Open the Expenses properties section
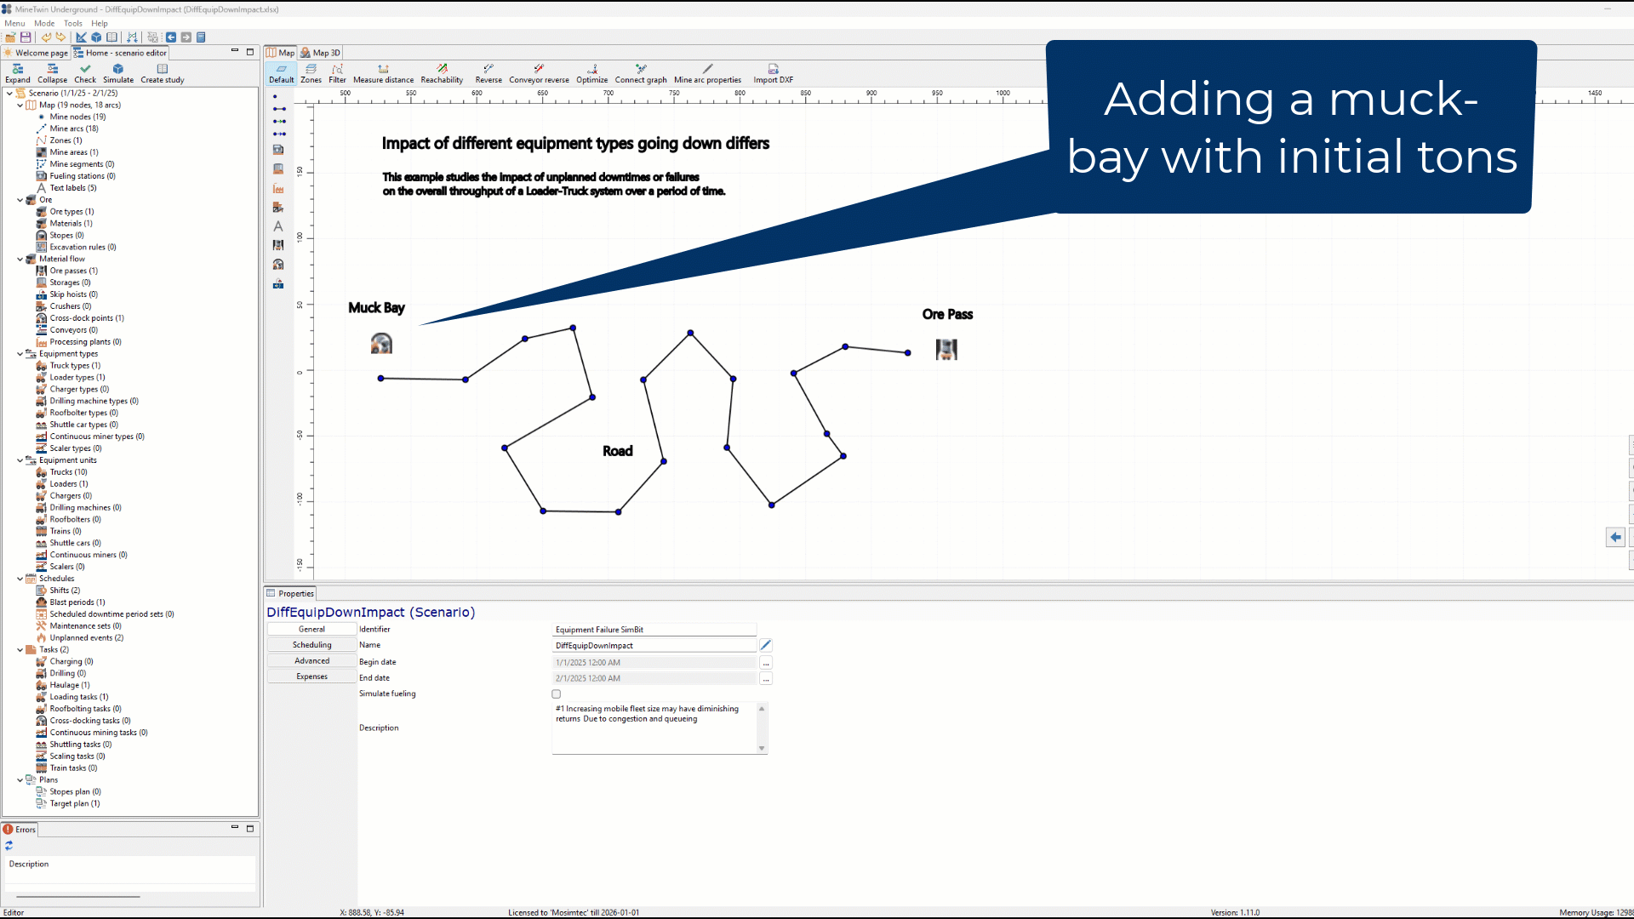 pyautogui.click(x=311, y=676)
